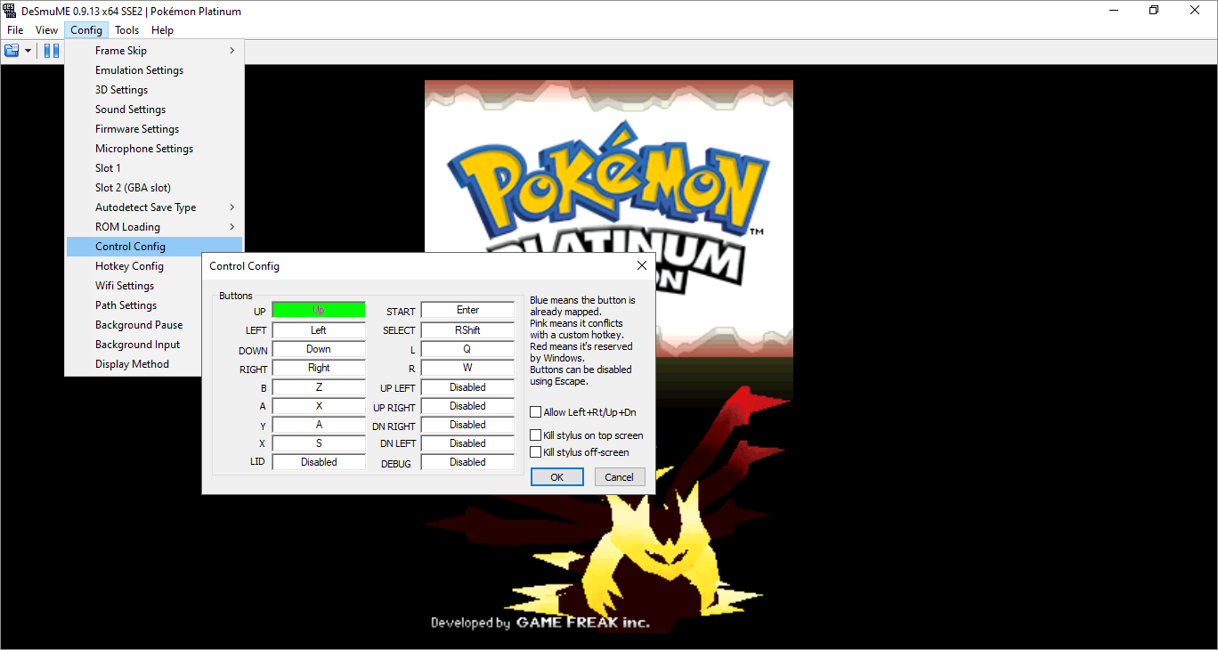Select the LEFT key mapping field

point(319,330)
